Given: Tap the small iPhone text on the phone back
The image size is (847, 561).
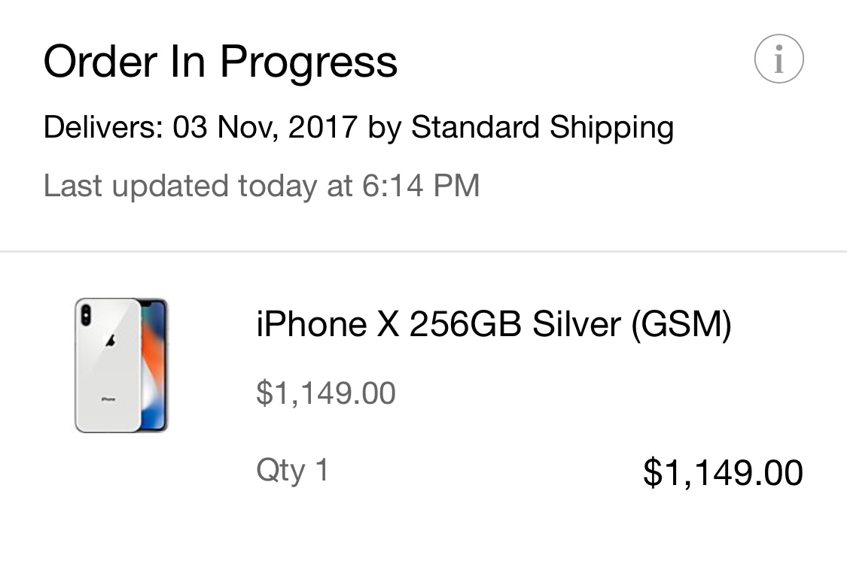Looking at the screenshot, I should (108, 399).
